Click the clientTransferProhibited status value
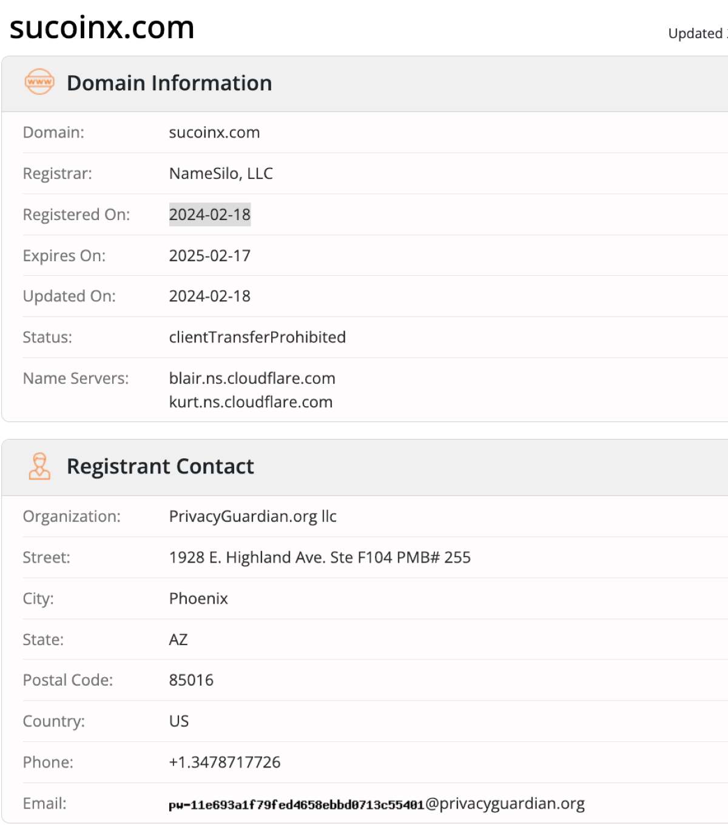This screenshot has height=839, width=728. click(x=257, y=336)
